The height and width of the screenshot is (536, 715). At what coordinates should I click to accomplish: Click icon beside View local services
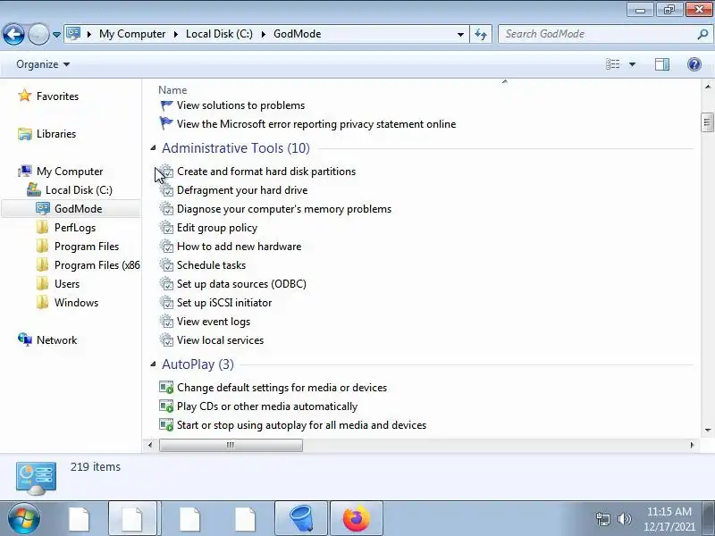coord(166,340)
